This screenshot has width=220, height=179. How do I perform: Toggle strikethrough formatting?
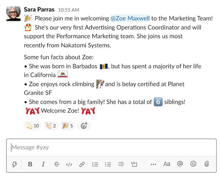point(57,164)
